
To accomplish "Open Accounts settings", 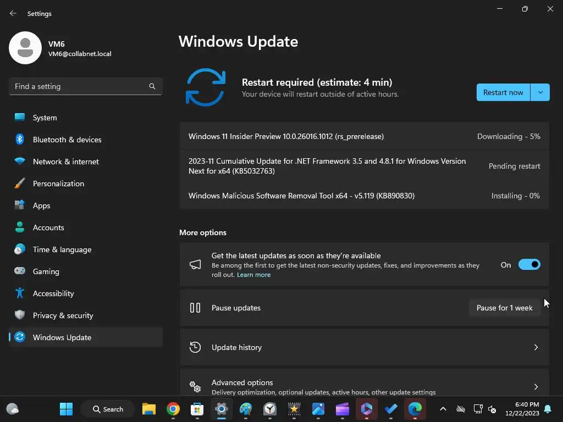I will (85, 227).
